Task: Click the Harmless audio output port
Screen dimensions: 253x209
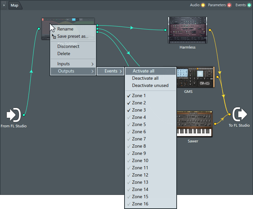Action: click(210, 30)
